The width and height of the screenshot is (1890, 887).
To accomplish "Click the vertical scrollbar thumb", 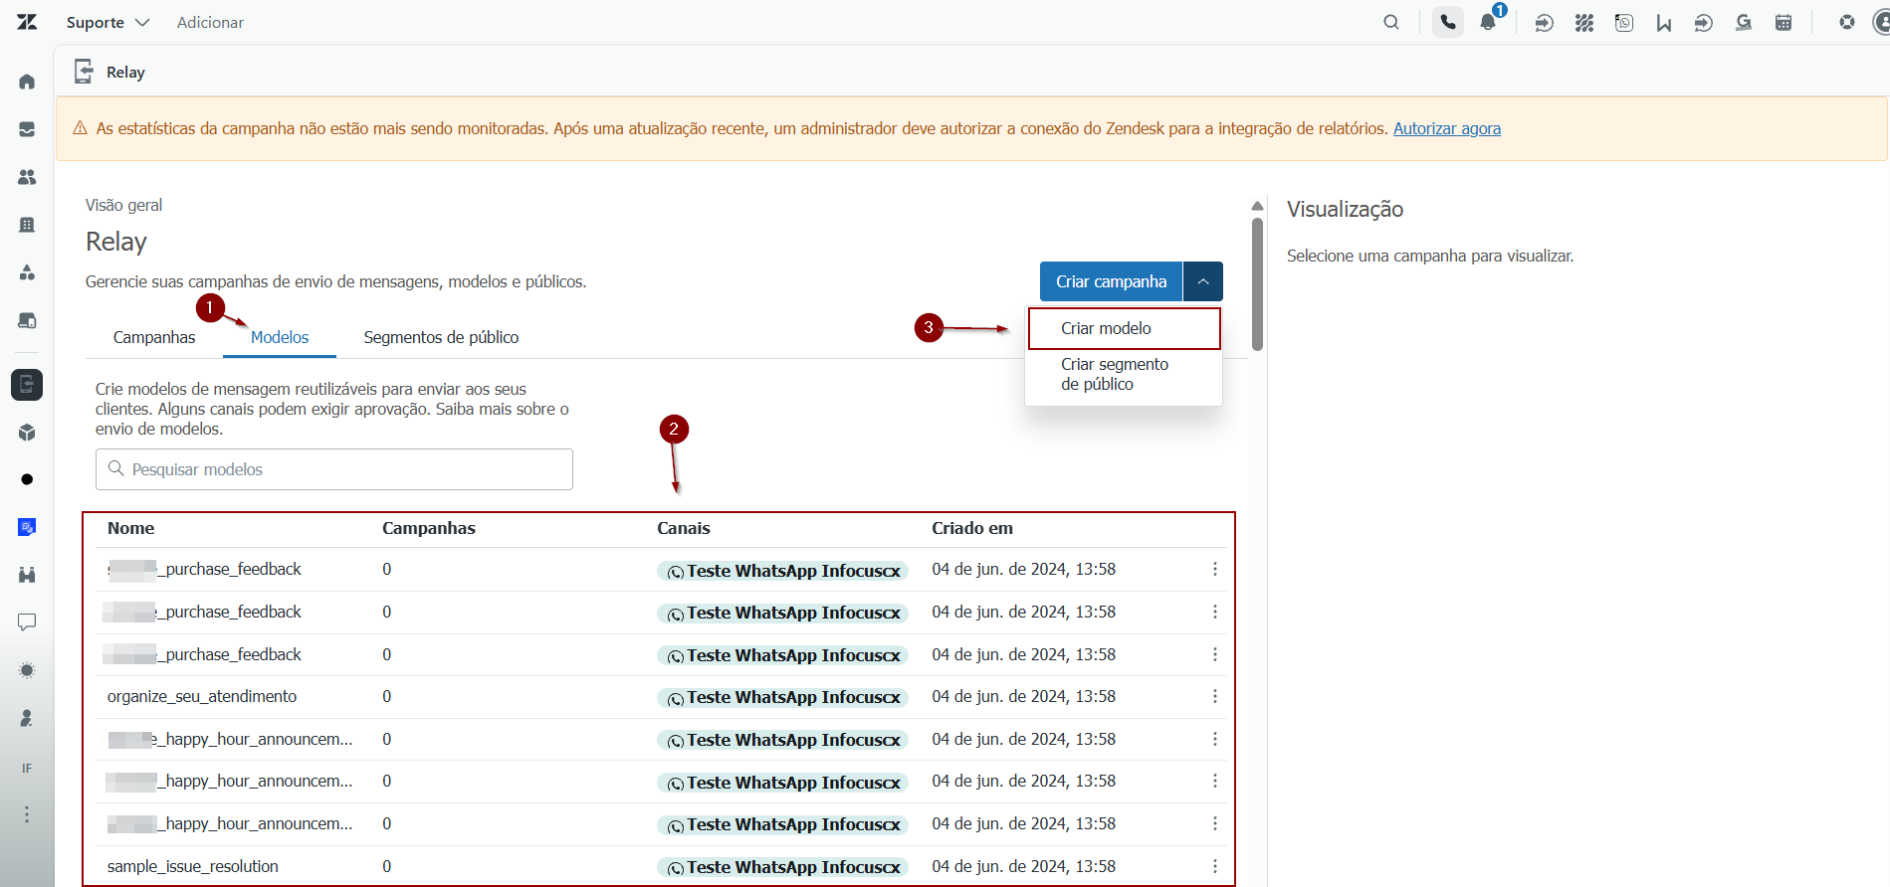I will 1257,284.
